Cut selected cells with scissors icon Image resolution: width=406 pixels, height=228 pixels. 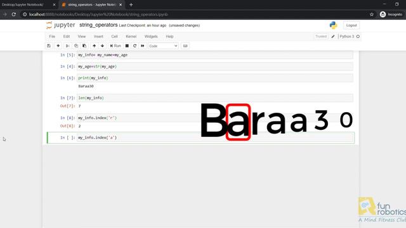coord(68,46)
